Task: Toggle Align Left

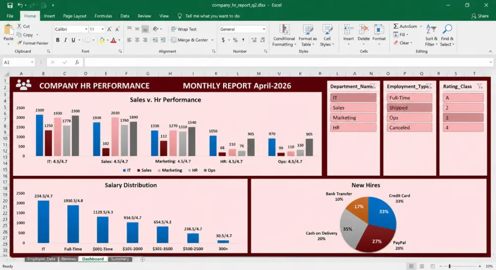Action: tap(129, 40)
